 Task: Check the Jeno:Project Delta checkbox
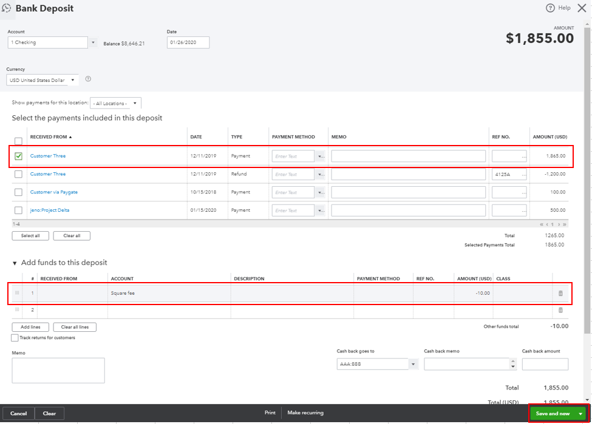(18, 210)
